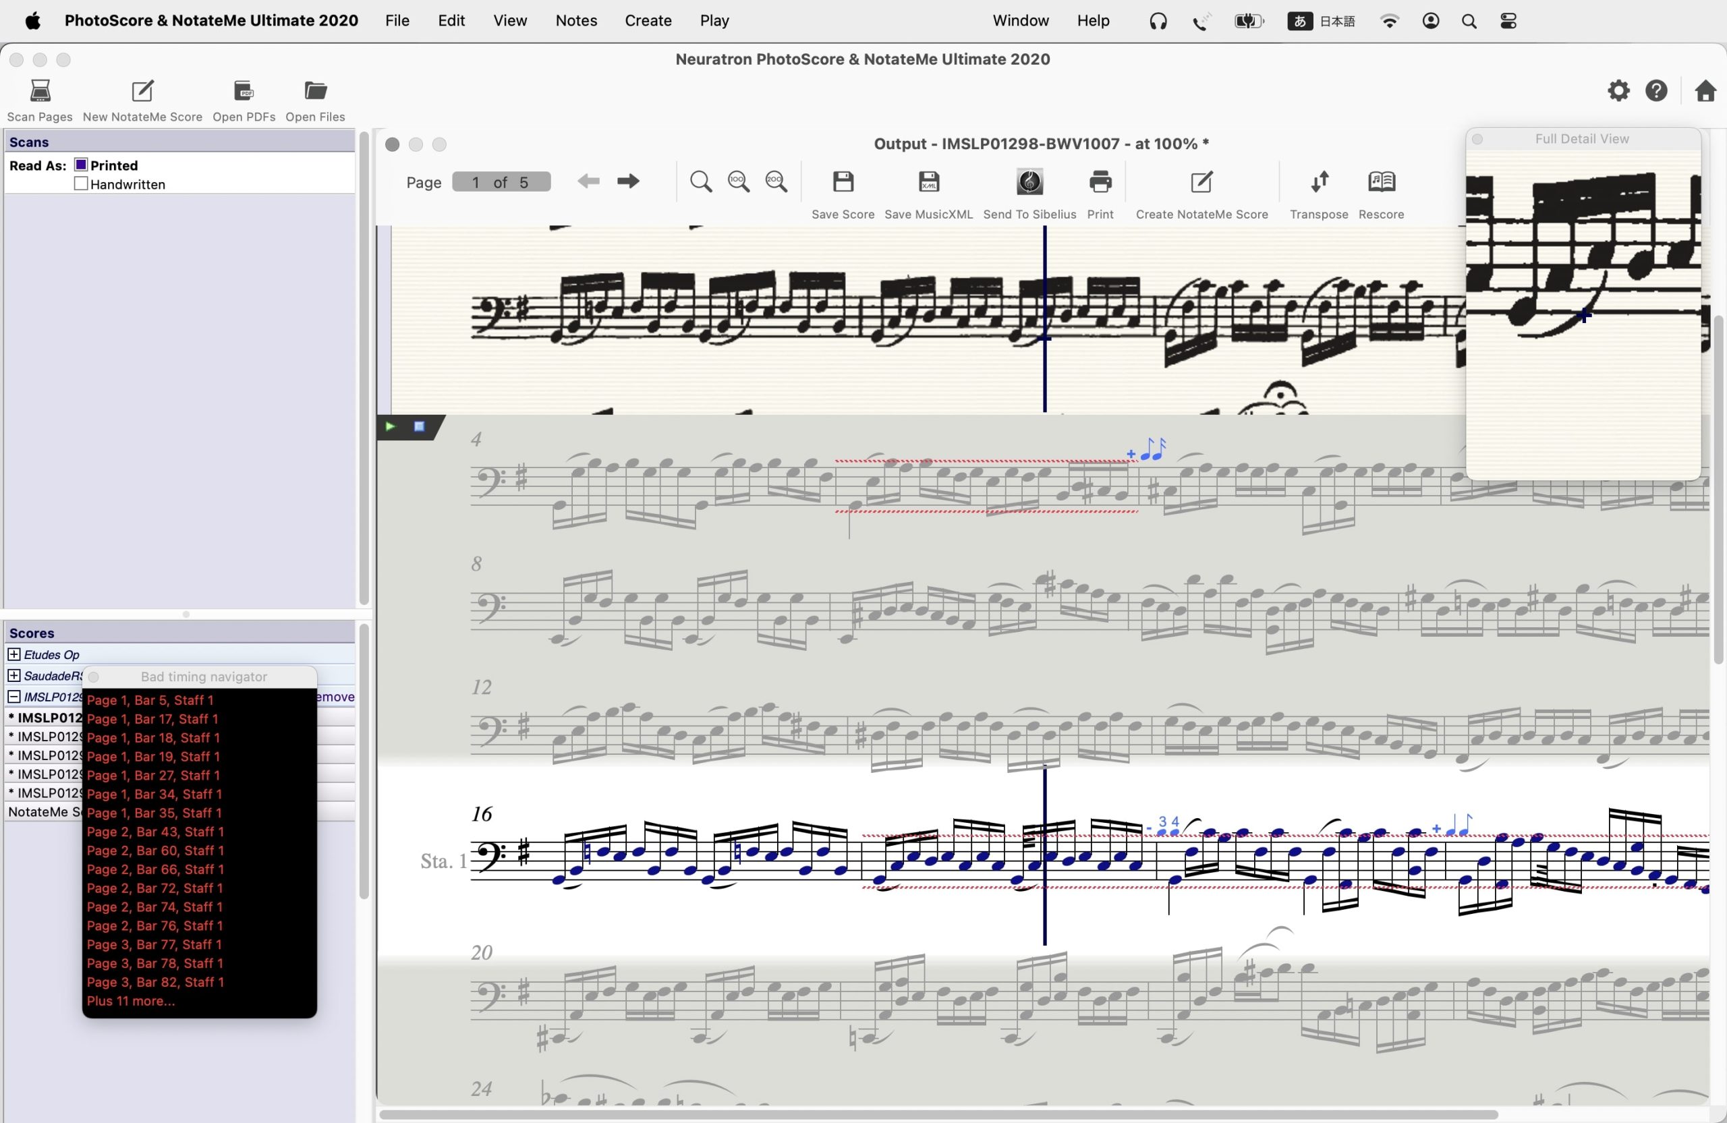Collapse the IMSLP score tree

point(13,697)
